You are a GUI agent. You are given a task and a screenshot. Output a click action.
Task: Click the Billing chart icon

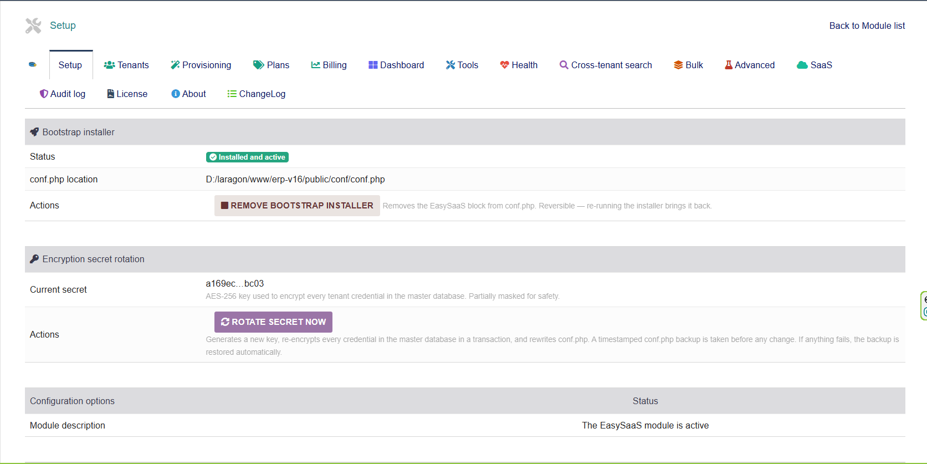[x=316, y=65]
